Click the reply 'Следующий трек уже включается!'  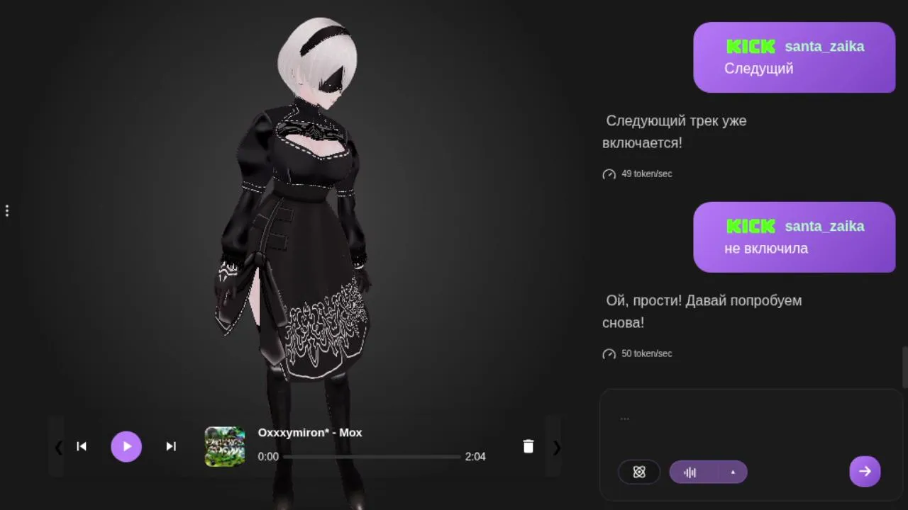coord(674,132)
